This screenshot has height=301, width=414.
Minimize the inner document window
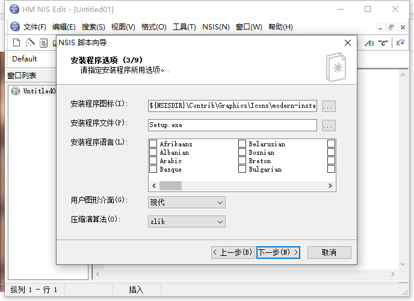point(380,27)
